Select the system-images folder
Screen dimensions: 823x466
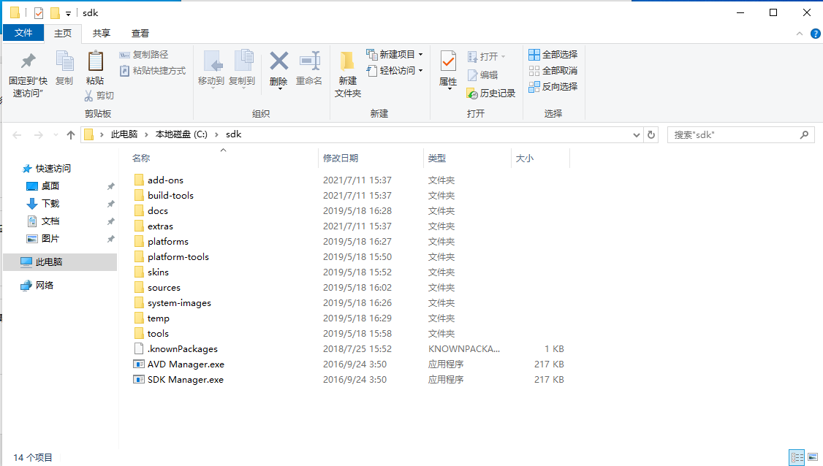click(179, 303)
